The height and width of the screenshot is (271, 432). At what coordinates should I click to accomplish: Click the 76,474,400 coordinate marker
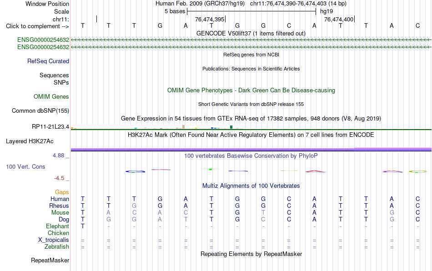339,19
